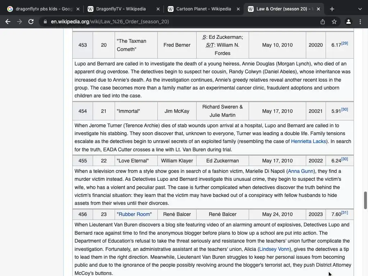Click episode title "Immortal"
The width and height of the screenshot is (368, 276).
(x=128, y=111)
